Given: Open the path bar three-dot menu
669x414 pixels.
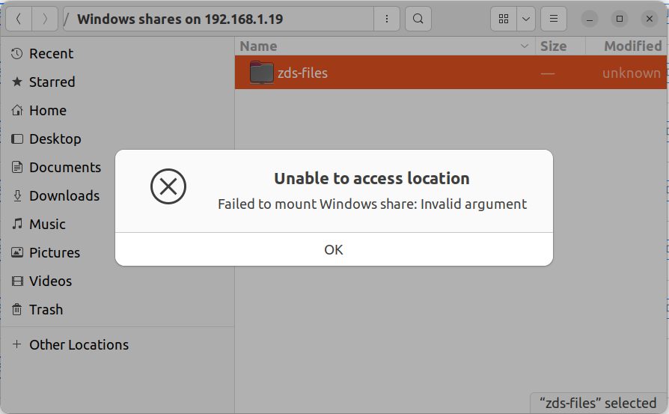Looking at the screenshot, I should [x=387, y=19].
